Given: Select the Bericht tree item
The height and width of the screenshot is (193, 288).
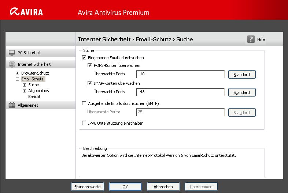Looking at the screenshot, I should pos(34,96).
